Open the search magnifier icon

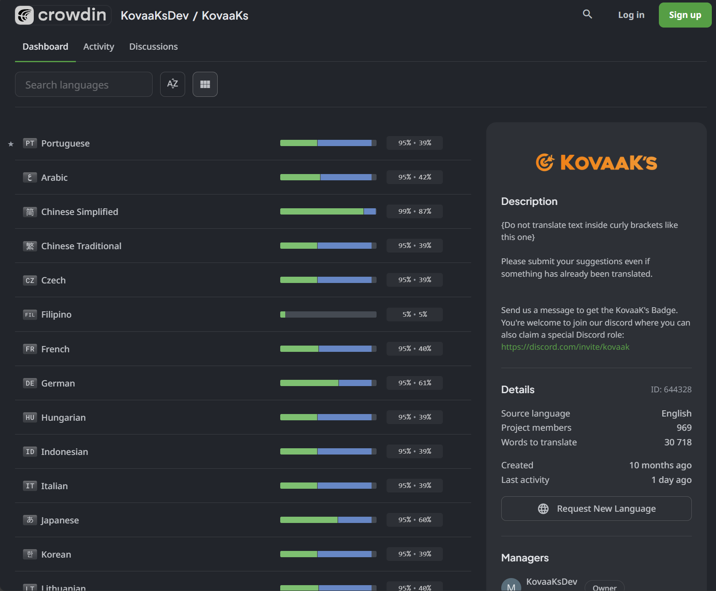point(587,15)
